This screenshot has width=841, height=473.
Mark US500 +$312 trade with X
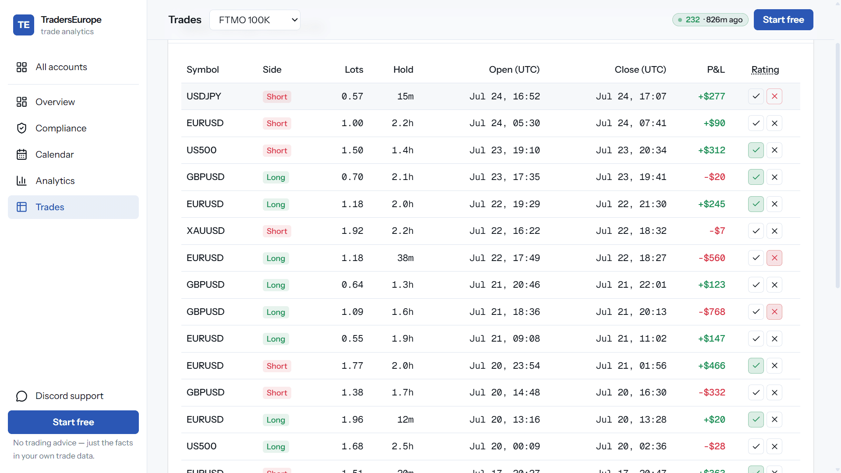[x=774, y=150]
